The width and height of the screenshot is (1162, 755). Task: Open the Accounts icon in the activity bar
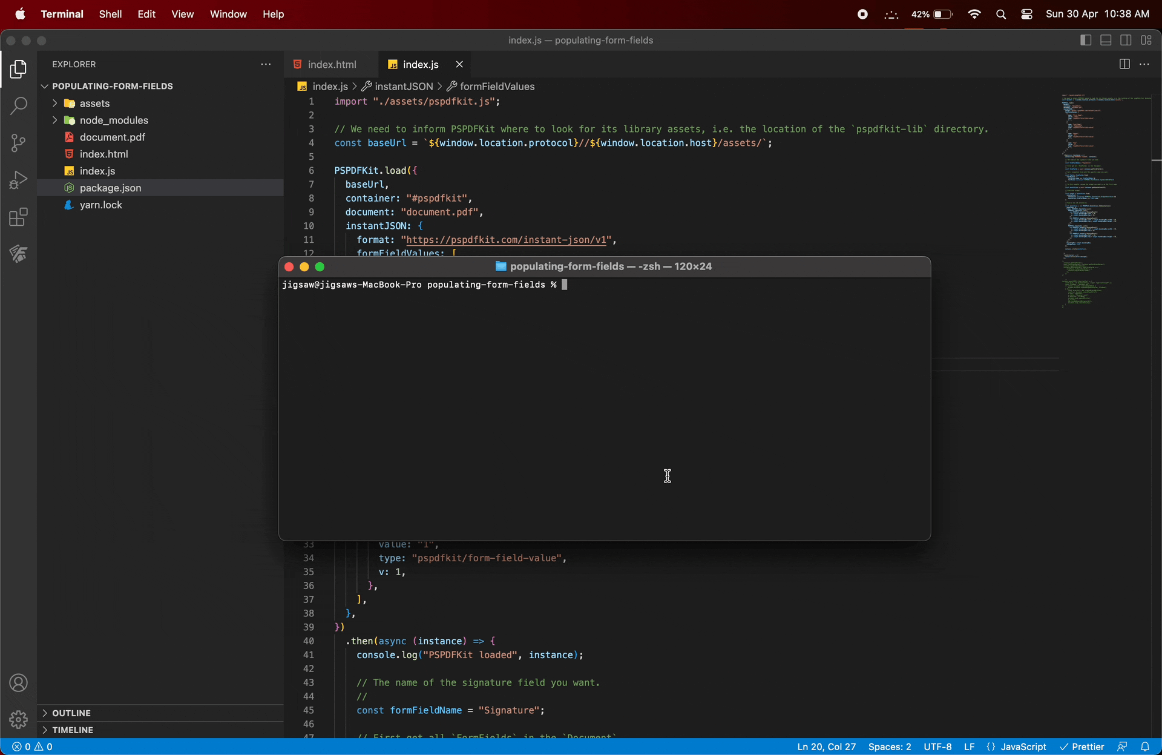(18, 683)
